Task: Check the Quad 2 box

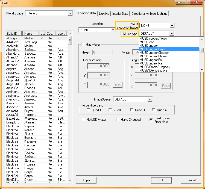Action: [110, 110]
